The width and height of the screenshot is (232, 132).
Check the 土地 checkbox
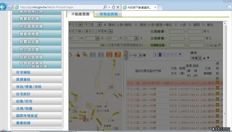[176, 25]
